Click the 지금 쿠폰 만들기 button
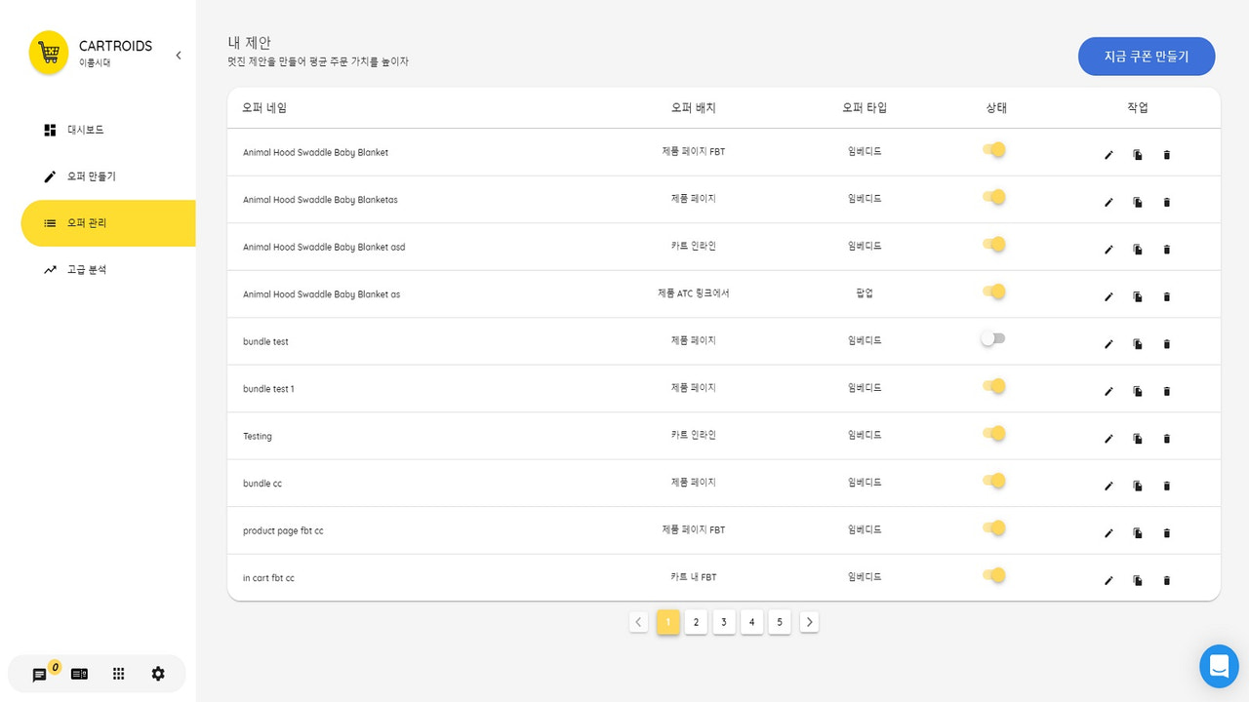1249x702 pixels. click(x=1147, y=57)
